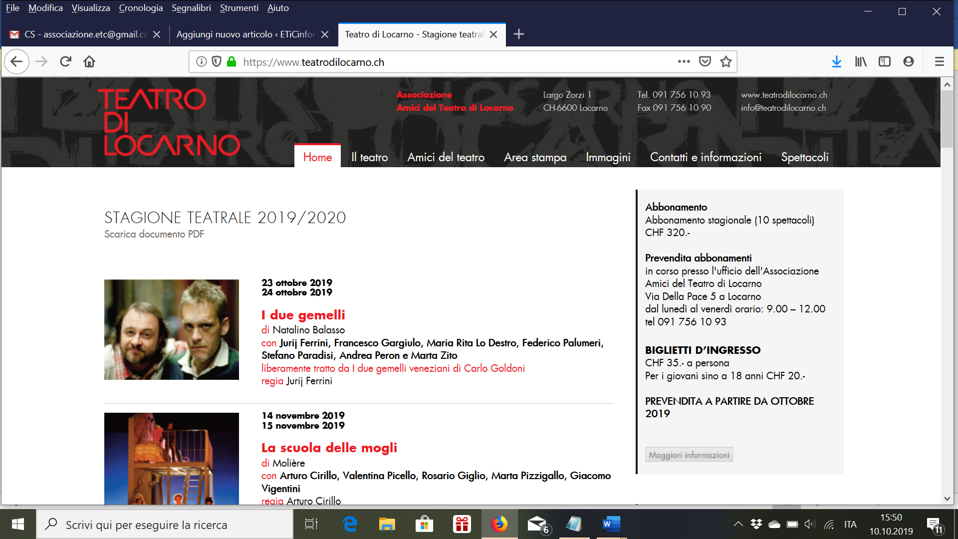Open the Firefox home page
This screenshot has height=539, width=958.
pos(89,62)
